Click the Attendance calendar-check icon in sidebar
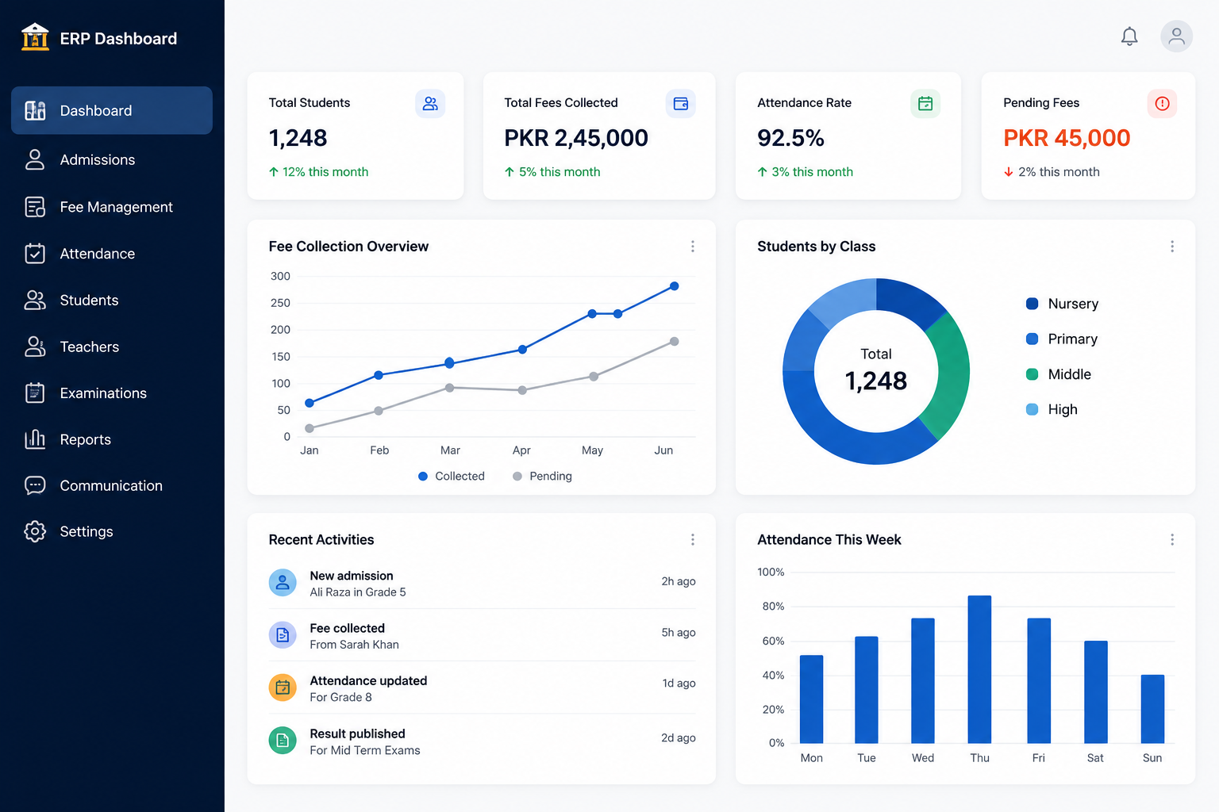 click(35, 253)
